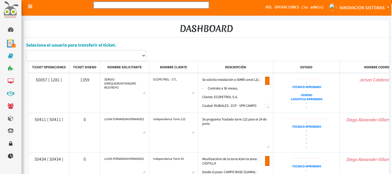
Task: Open the cube box sidebar icon
Action: 11,118
